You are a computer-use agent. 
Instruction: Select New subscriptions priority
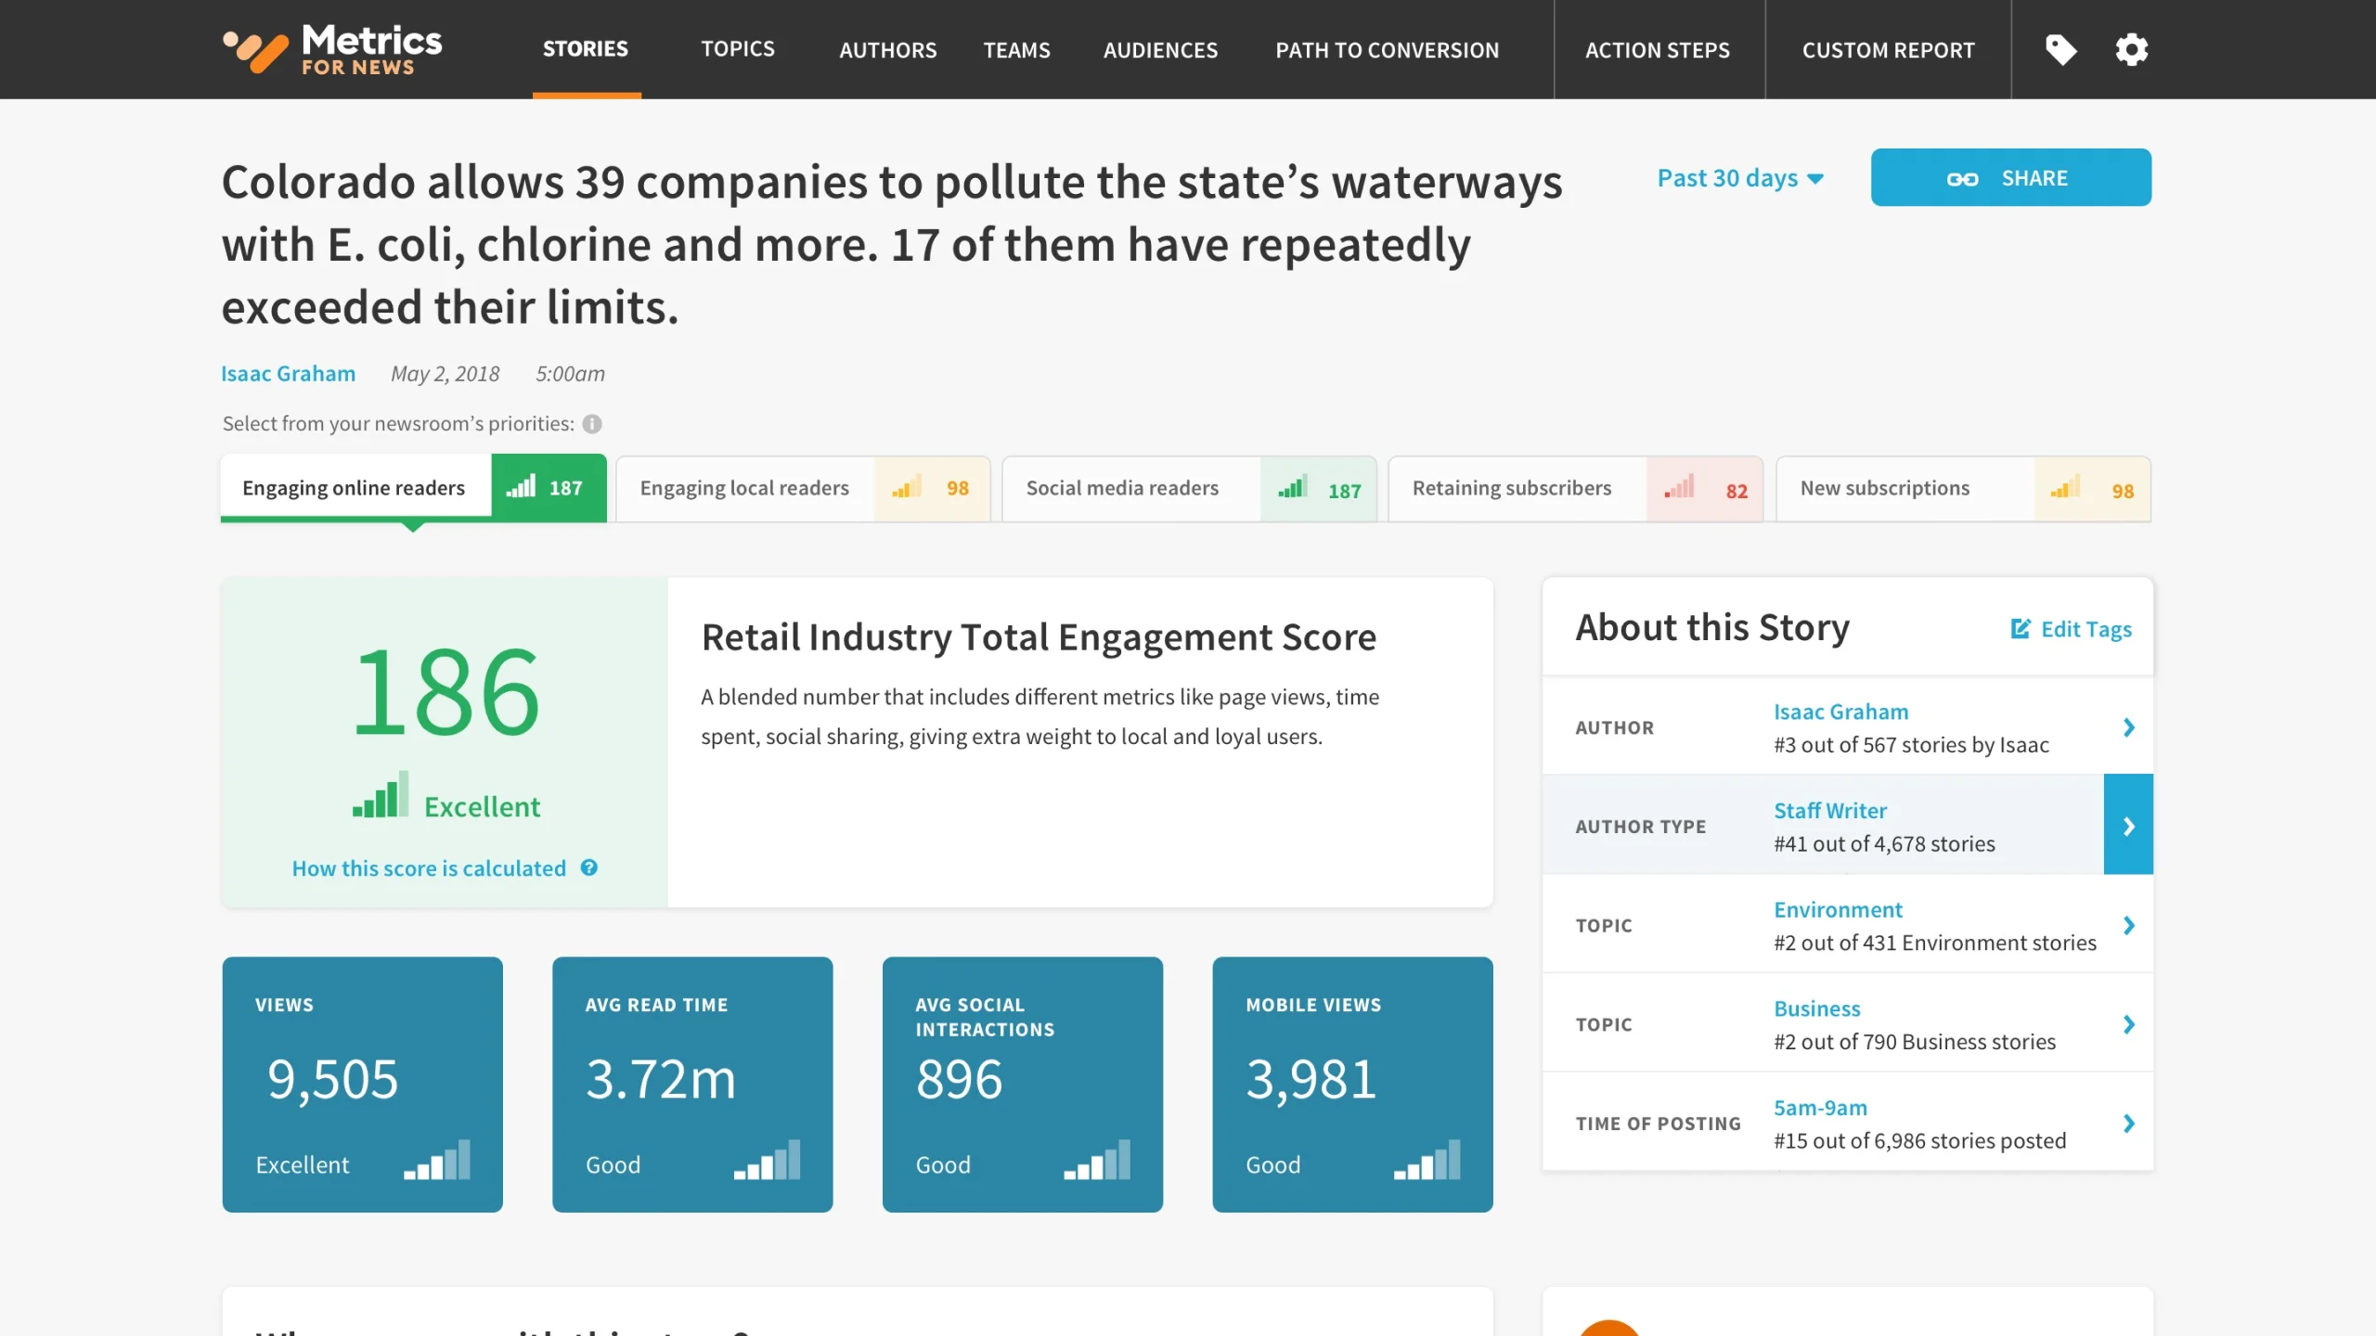pos(1964,488)
